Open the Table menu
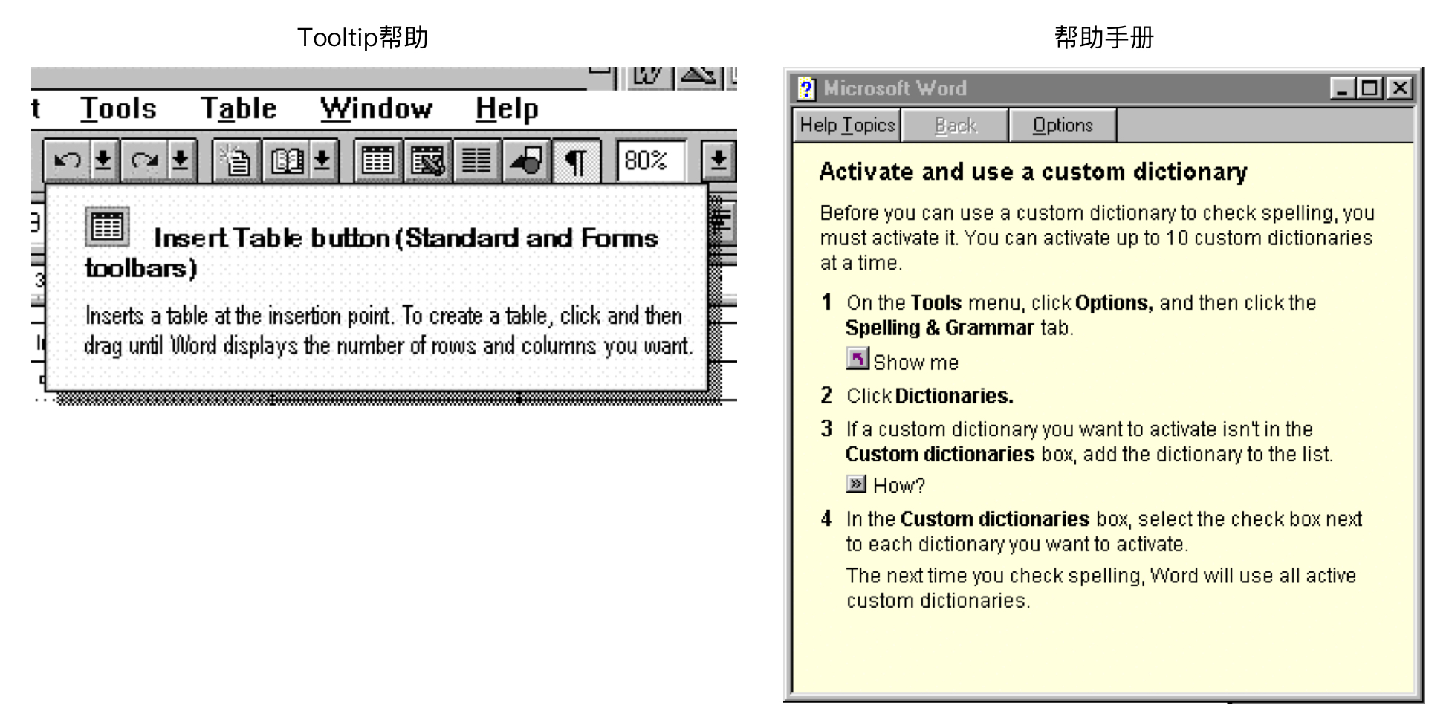The height and width of the screenshot is (728, 1449). (x=238, y=109)
